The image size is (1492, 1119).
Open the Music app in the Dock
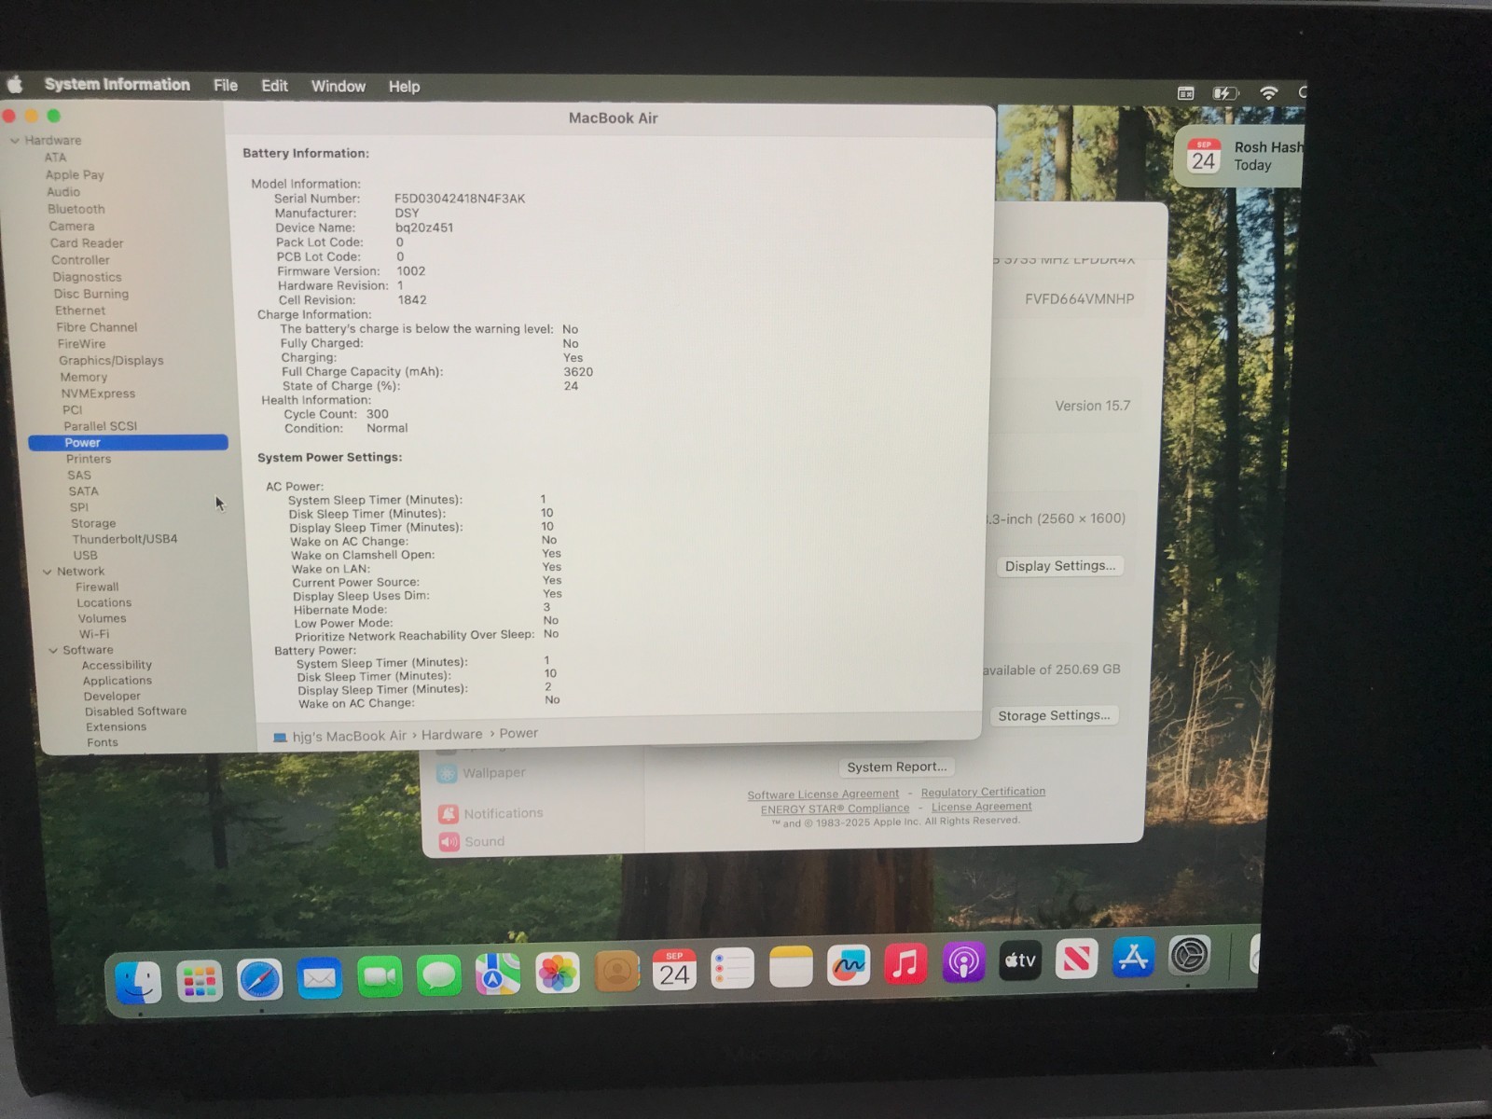pos(905,963)
